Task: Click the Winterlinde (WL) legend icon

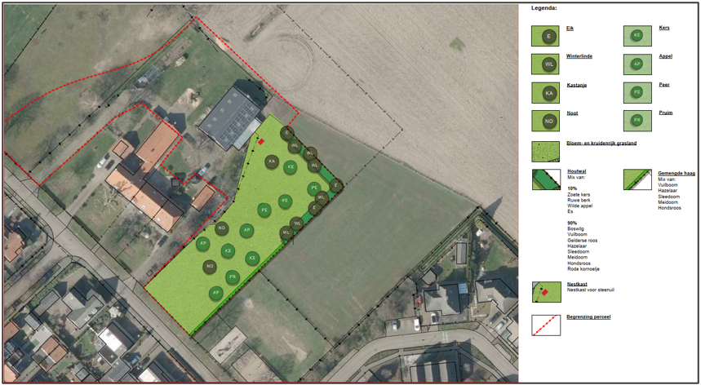Action: click(546, 64)
